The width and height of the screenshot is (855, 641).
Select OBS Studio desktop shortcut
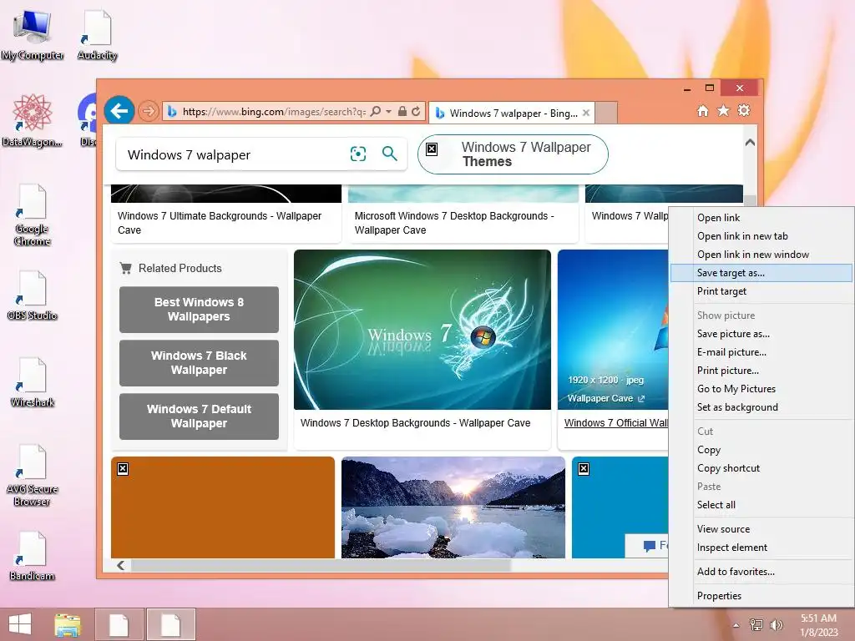pyautogui.click(x=33, y=295)
